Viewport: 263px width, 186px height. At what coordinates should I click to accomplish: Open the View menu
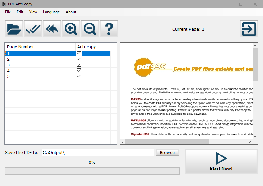pyautogui.click(x=33, y=12)
